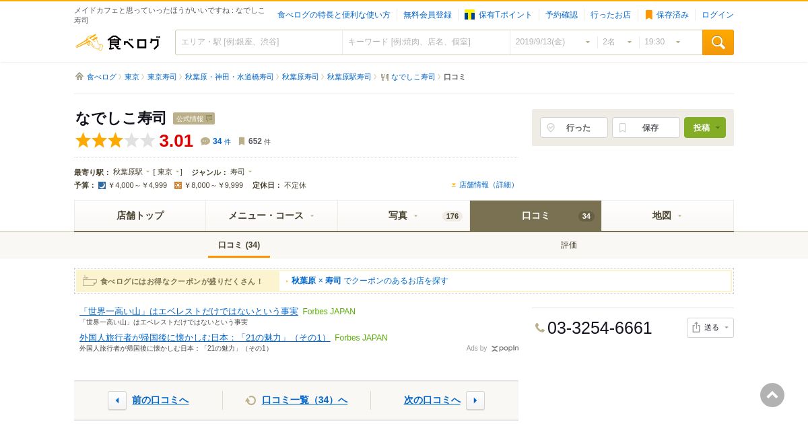
Task: Expand the 投稿 button dropdown arrow
Action: tap(718, 128)
